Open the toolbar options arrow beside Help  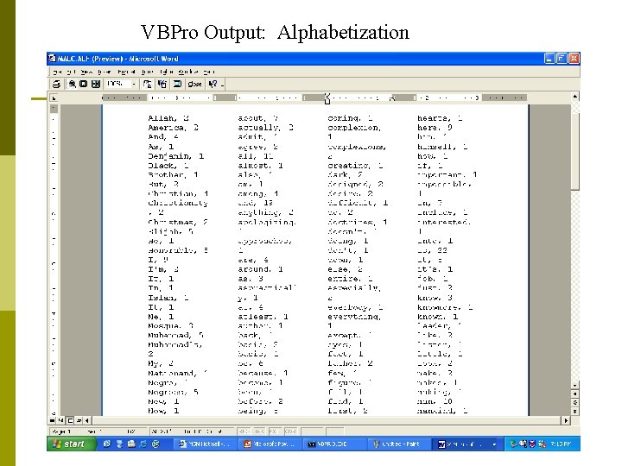pos(223,85)
